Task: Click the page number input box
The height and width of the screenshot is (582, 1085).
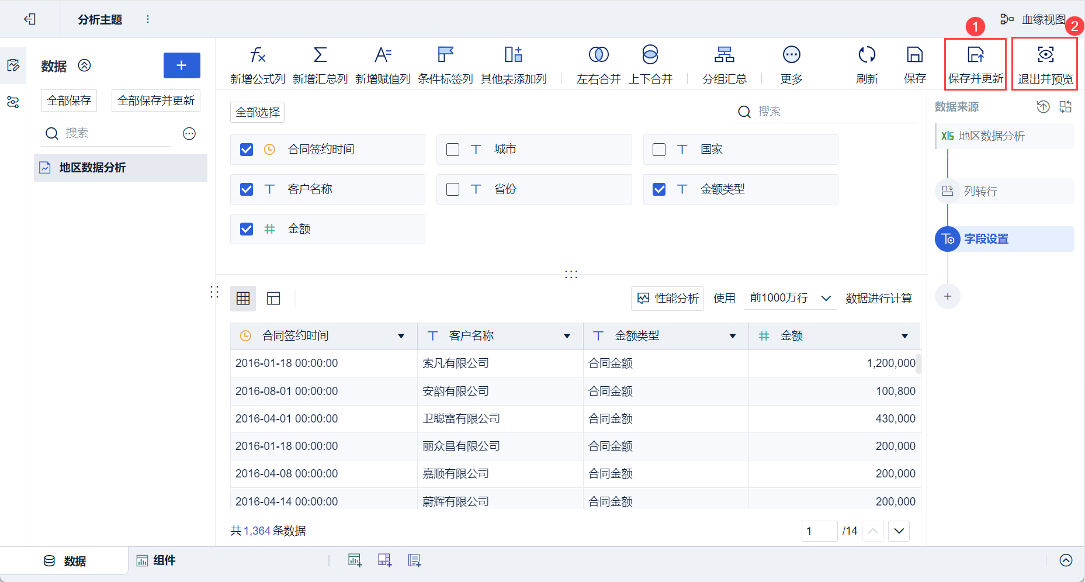Action: (820, 531)
